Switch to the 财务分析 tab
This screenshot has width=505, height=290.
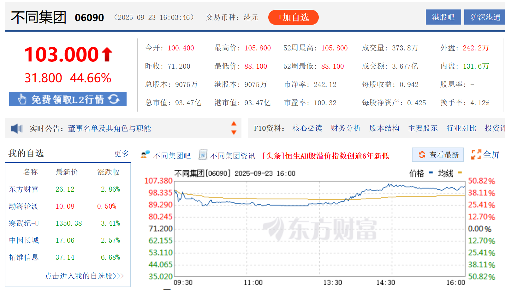pyautogui.click(x=346, y=128)
